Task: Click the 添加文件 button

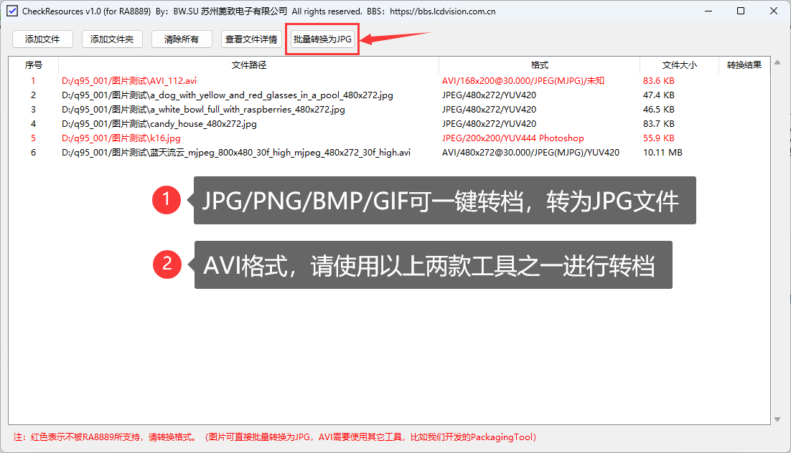Action: coord(42,39)
